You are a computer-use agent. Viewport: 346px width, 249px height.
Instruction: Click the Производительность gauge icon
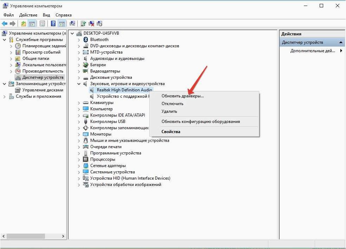pyautogui.click(x=18, y=71)
